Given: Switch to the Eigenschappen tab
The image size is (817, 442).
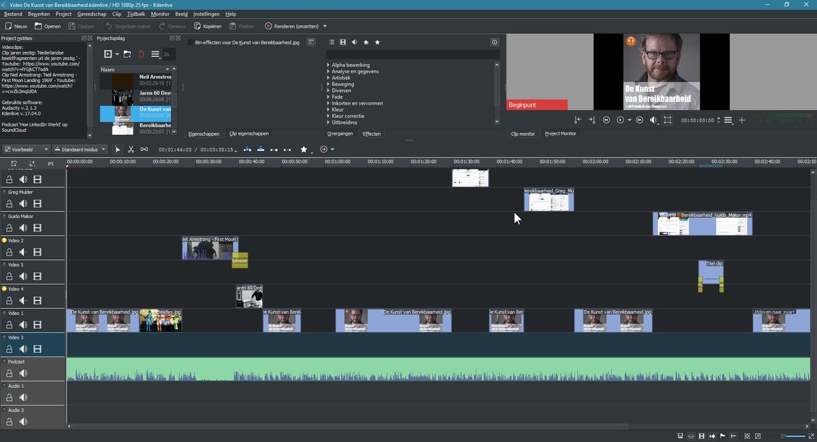Looking at the screenshot, I should (x=204, y=134).
